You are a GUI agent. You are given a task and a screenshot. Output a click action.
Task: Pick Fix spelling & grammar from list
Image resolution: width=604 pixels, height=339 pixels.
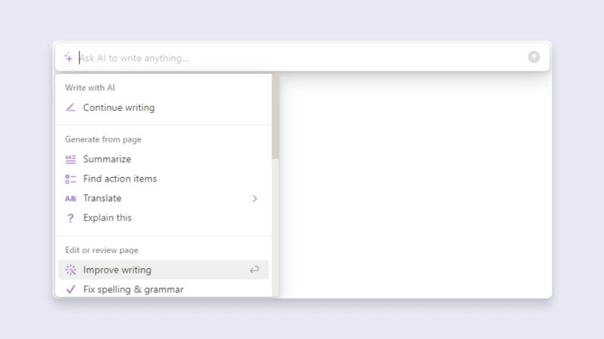133,289
